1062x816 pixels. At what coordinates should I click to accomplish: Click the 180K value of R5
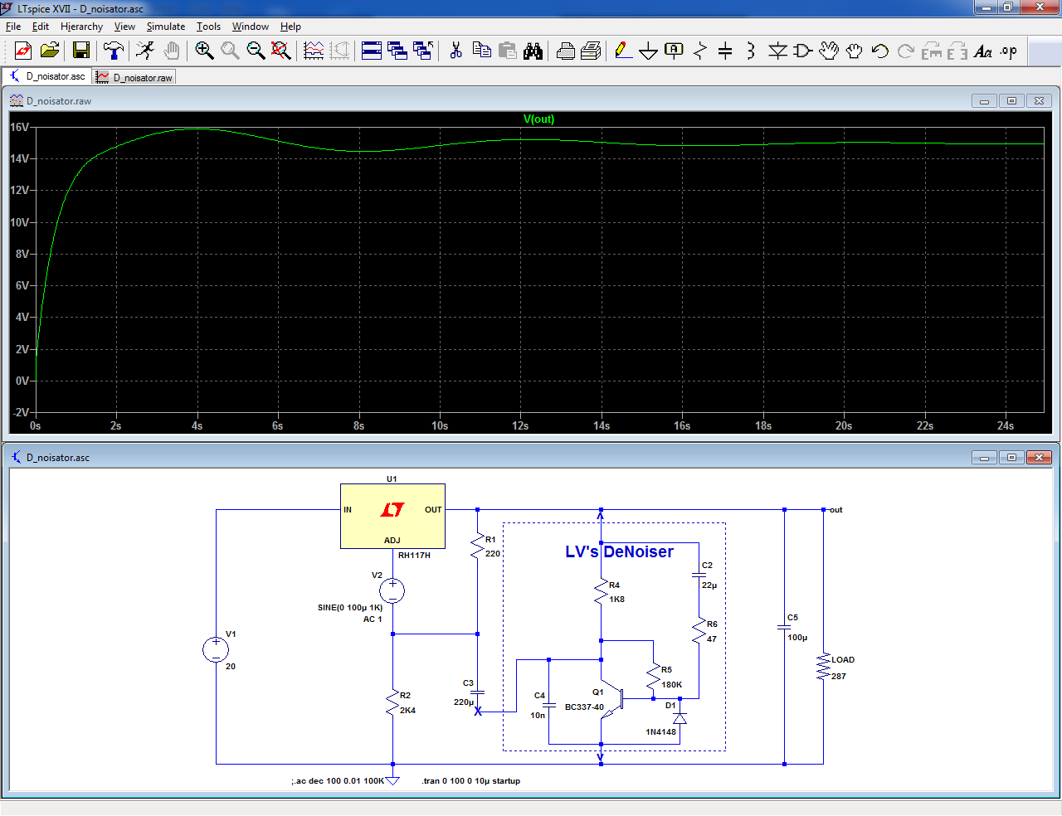671,685
